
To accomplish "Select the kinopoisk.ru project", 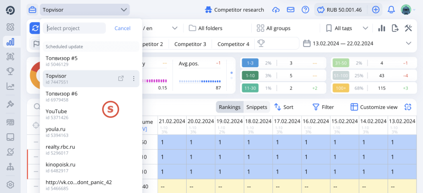I will pos(91,168).
